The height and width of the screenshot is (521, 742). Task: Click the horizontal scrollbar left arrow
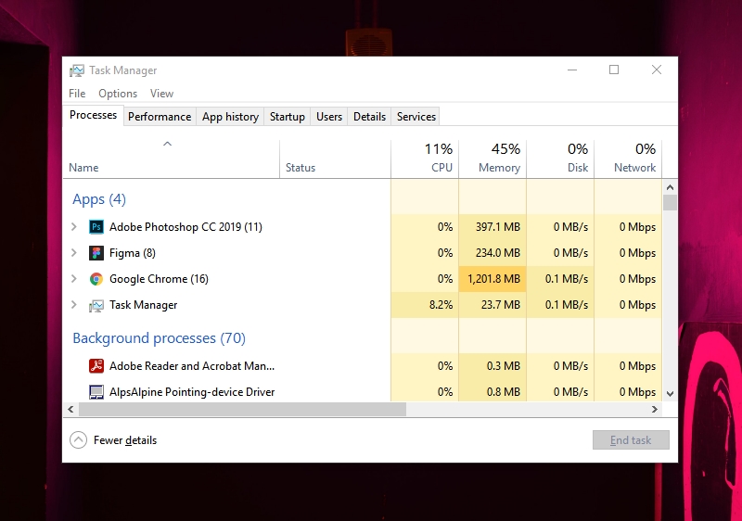70,410
